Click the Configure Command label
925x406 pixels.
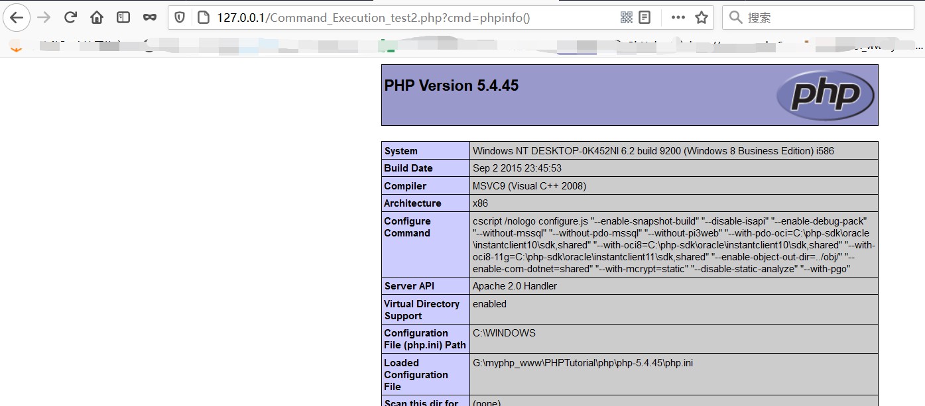click(x=408, y=227)
